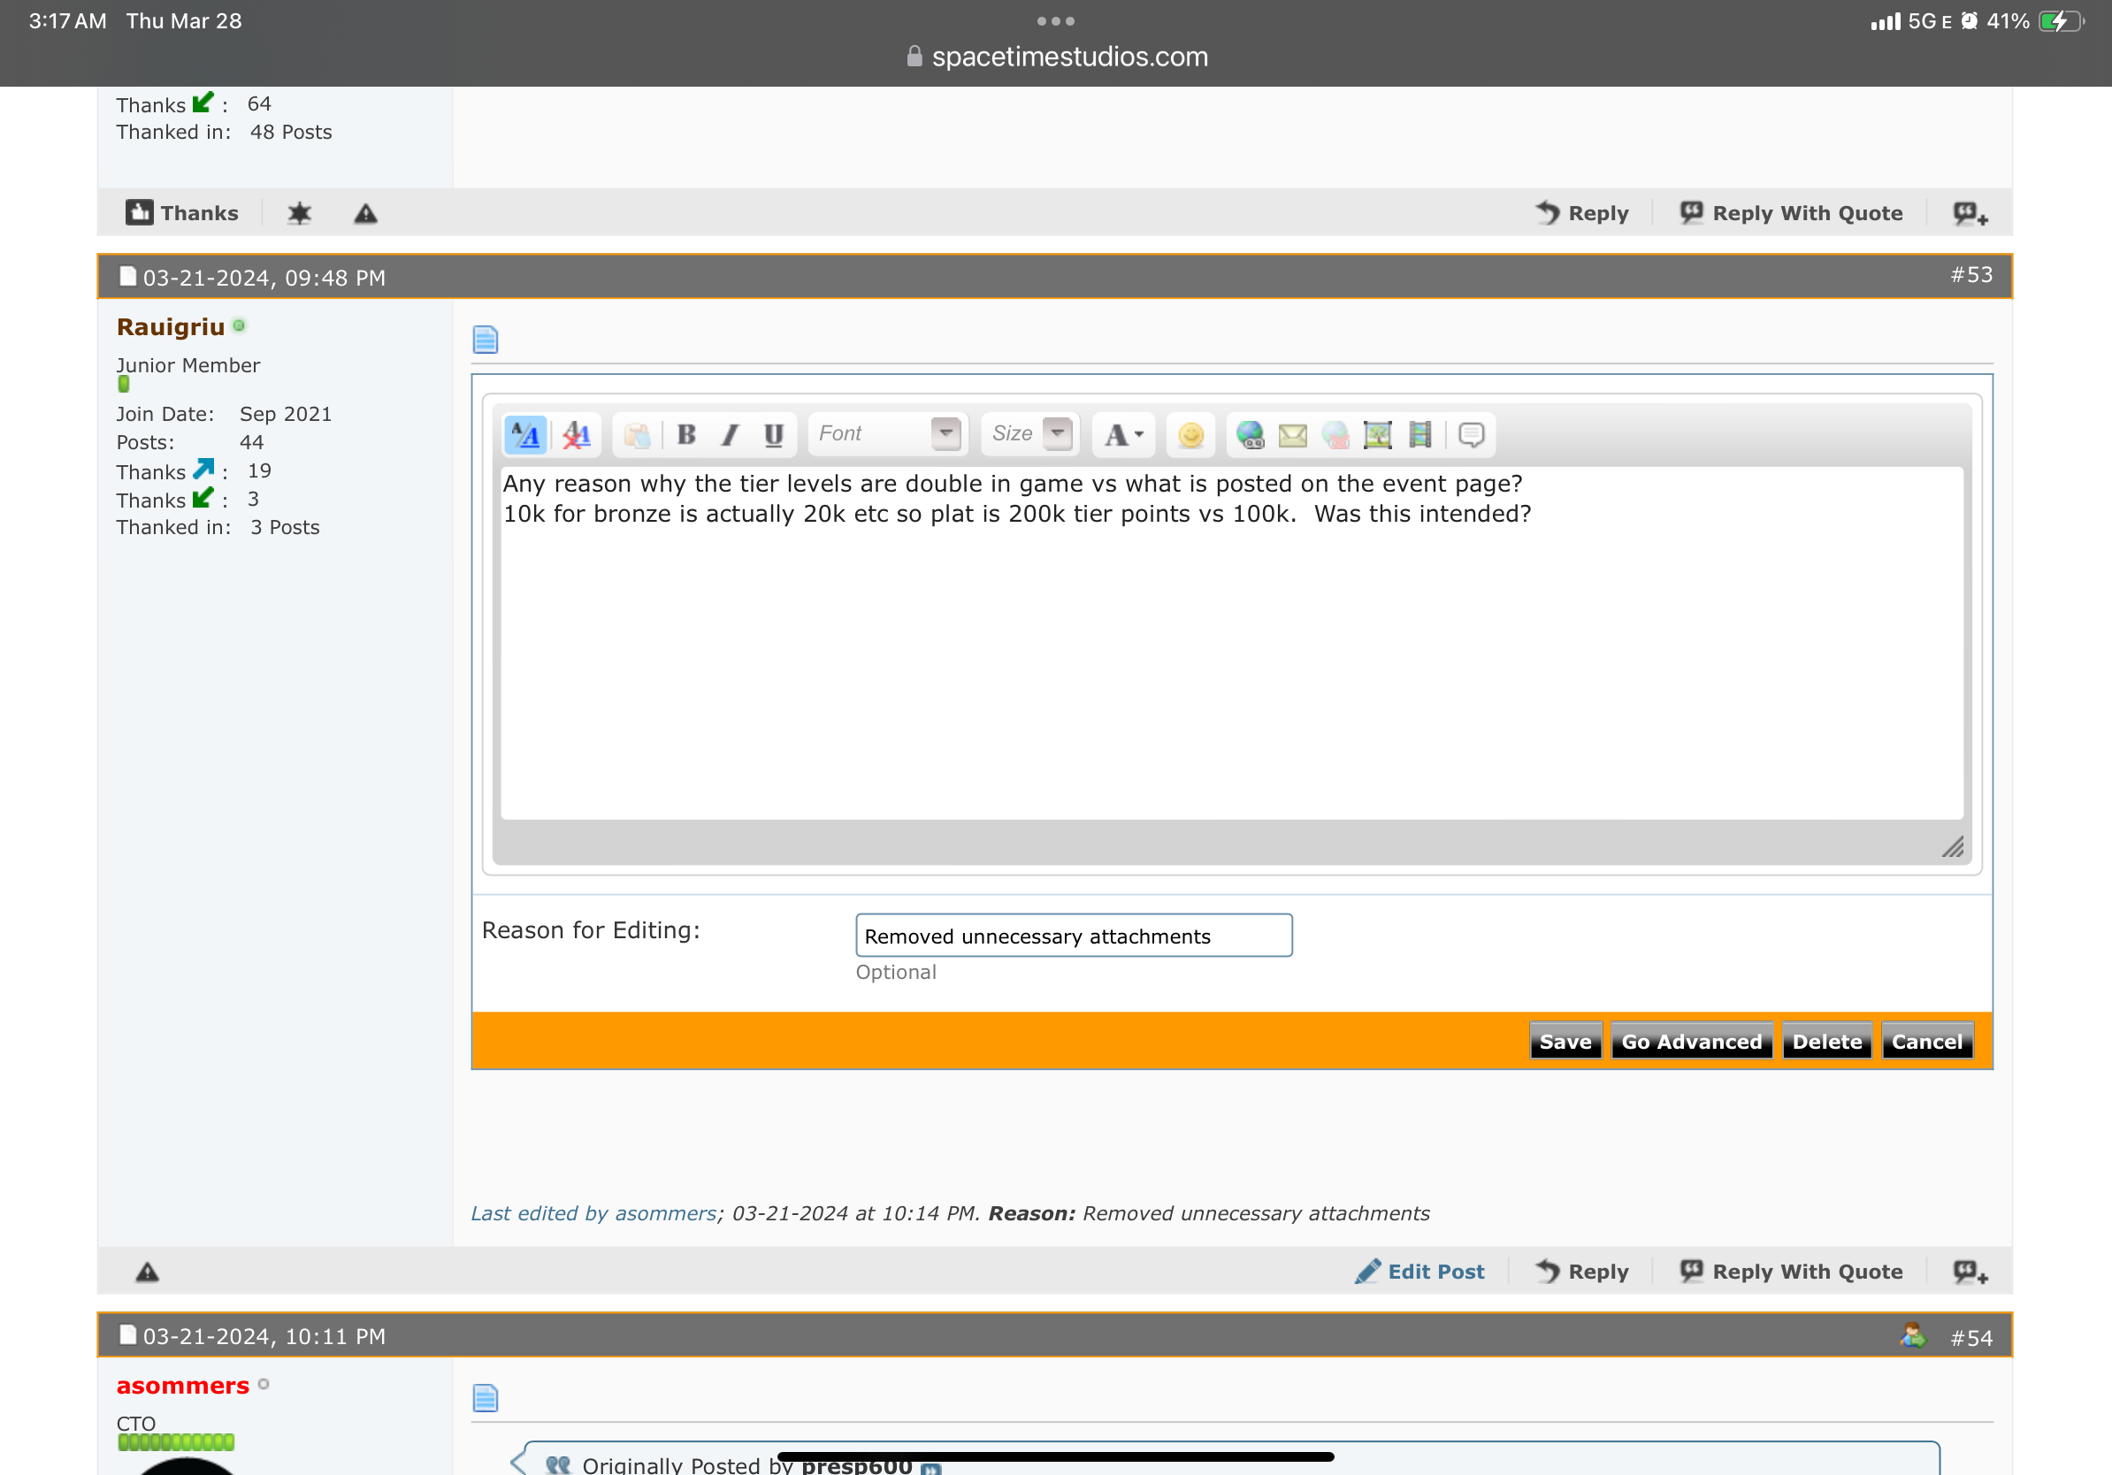This screenshot has height=1475, width=2112.
Task: Click asommers' green reputation bar
Action: click(176, 1442)
